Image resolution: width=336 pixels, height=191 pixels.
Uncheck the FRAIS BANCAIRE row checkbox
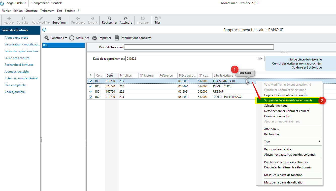pos(91,81)
